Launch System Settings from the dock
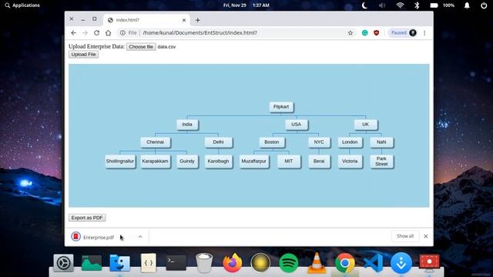493x277 pixels. (x=63, y=263)
